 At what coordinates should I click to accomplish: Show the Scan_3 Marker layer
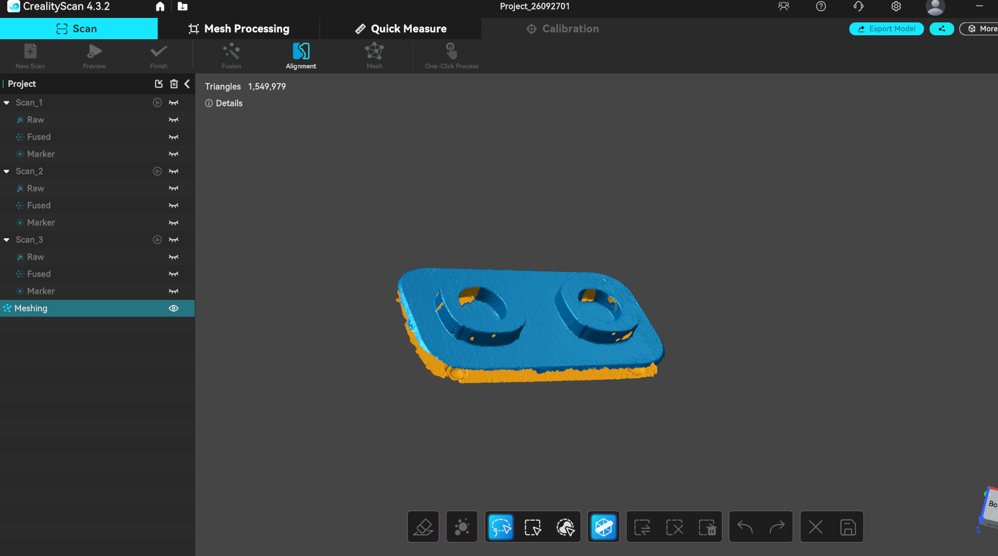(174, 291)
